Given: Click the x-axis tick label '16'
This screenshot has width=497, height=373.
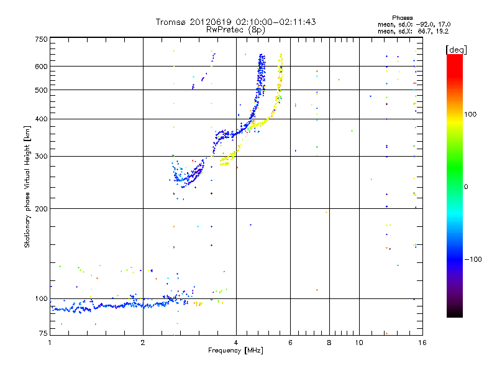Looking at the screenshot, I should coord(422,343).
